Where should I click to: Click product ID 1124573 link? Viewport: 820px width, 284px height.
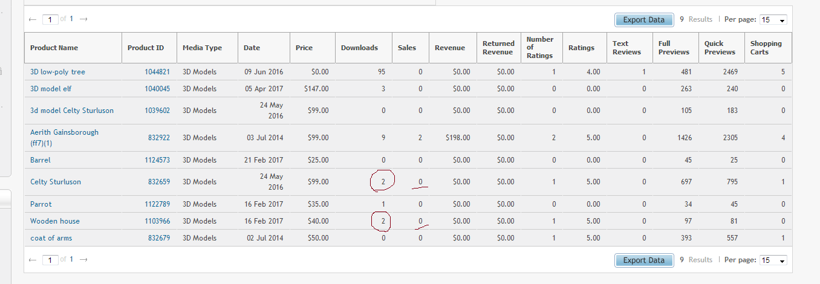tap(157, 160)
